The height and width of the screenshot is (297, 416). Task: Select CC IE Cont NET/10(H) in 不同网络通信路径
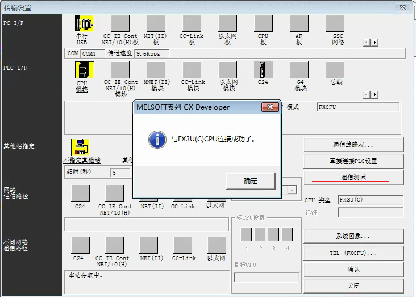click(115, 245)
